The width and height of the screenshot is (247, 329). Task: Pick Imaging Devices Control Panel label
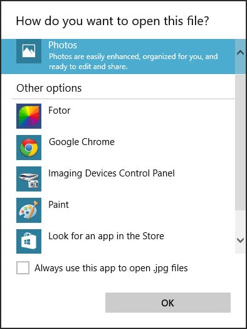click(111, 173)
